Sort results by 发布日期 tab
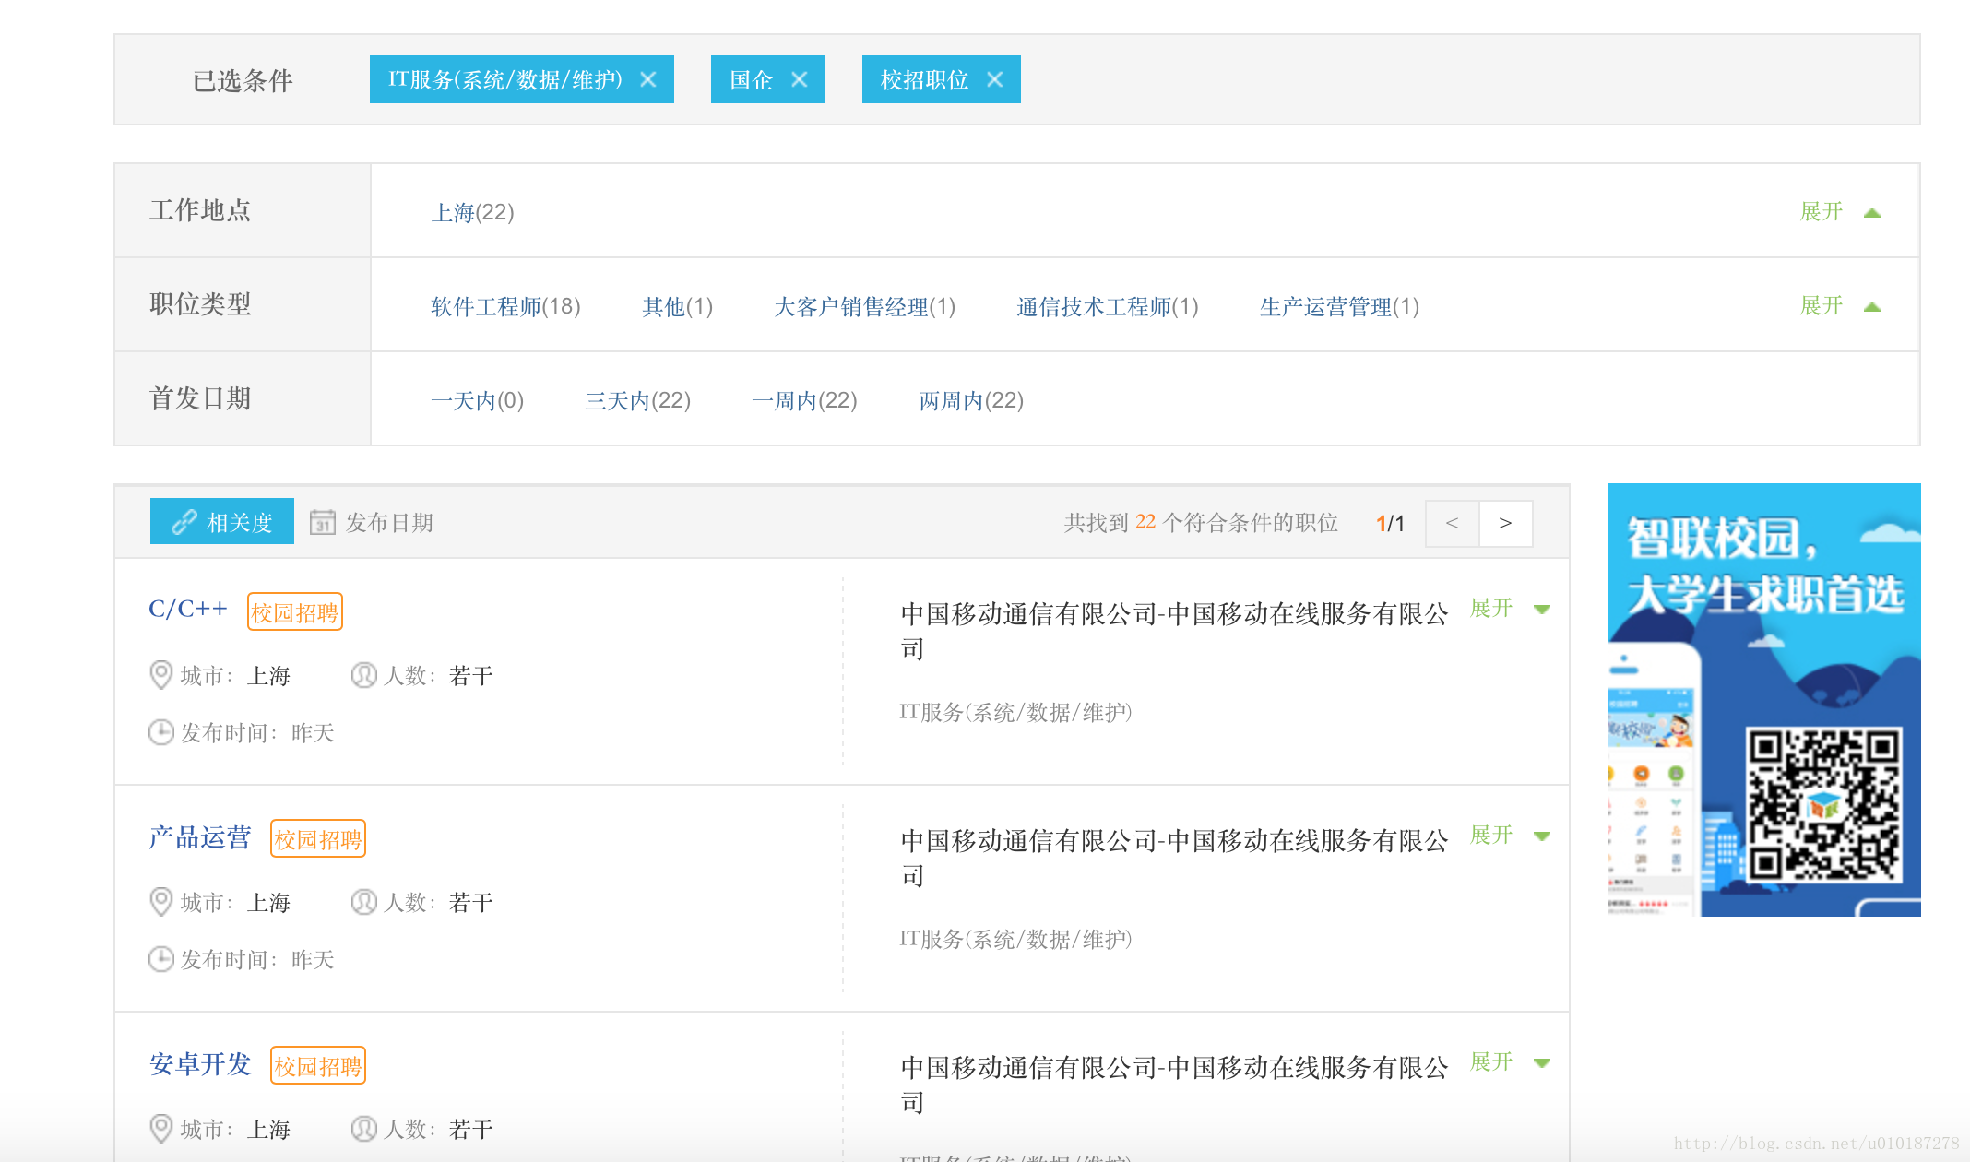This screenshot has width=1970, height=1162. click(372, 522)
